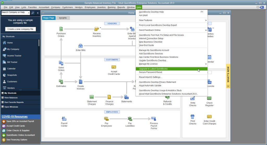Open the Vendors menu in menu bar
This screenshot has height=145, width=267.
pos(78,7)
